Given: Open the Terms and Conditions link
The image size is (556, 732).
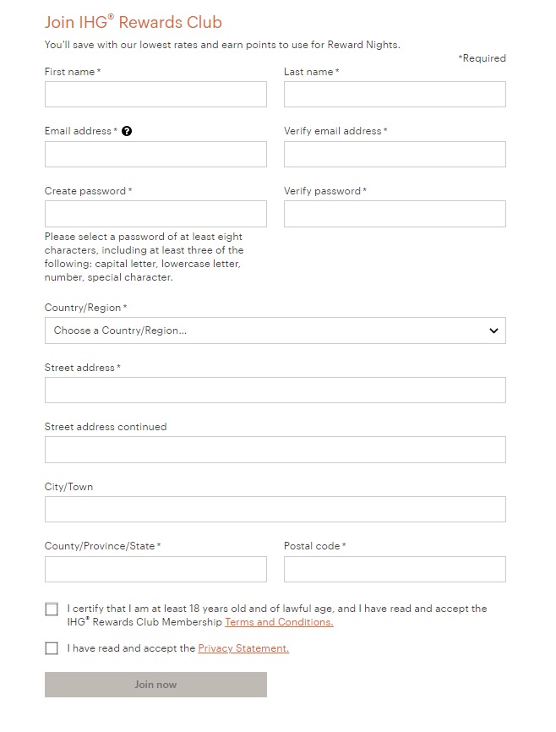Looking at the screenshot, I should point(279,622).
